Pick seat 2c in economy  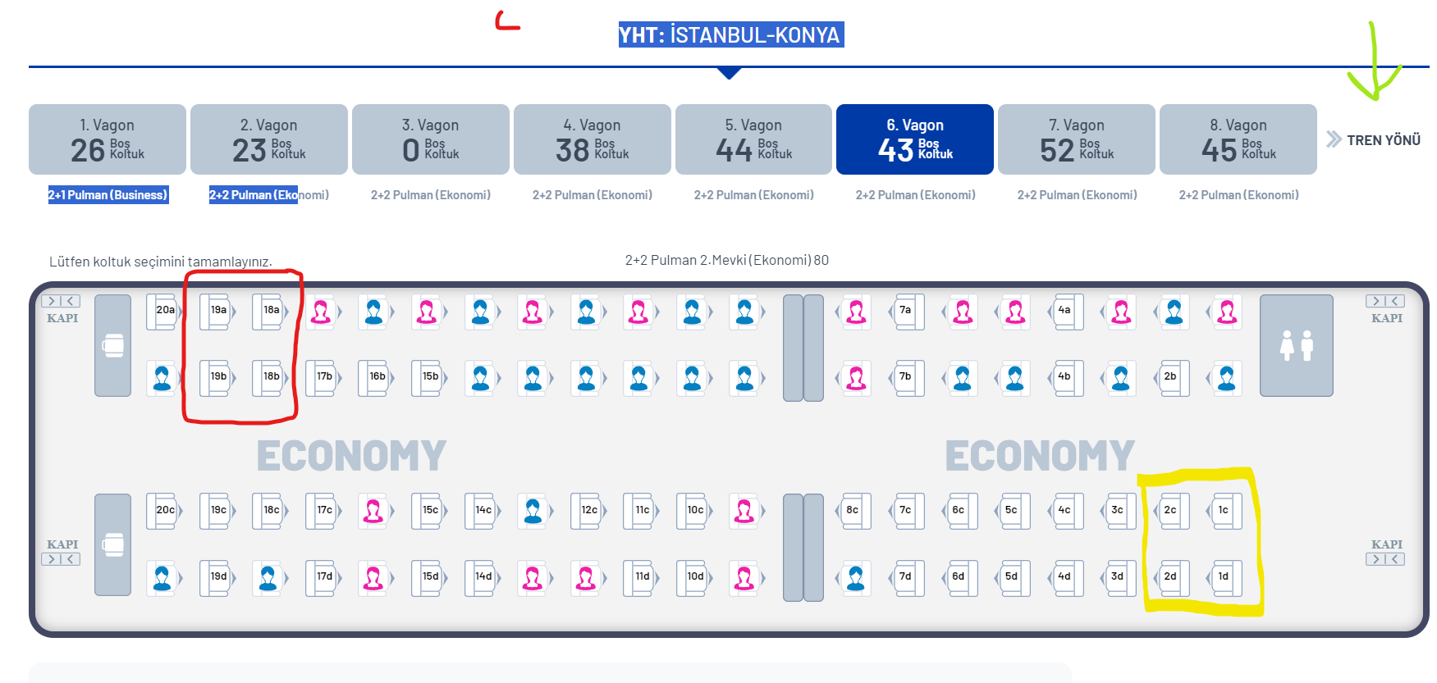pos(1170,512)
